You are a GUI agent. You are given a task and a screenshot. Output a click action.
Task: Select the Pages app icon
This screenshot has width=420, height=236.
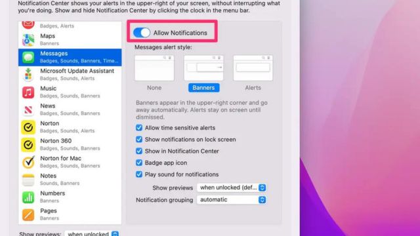[28, 214]
